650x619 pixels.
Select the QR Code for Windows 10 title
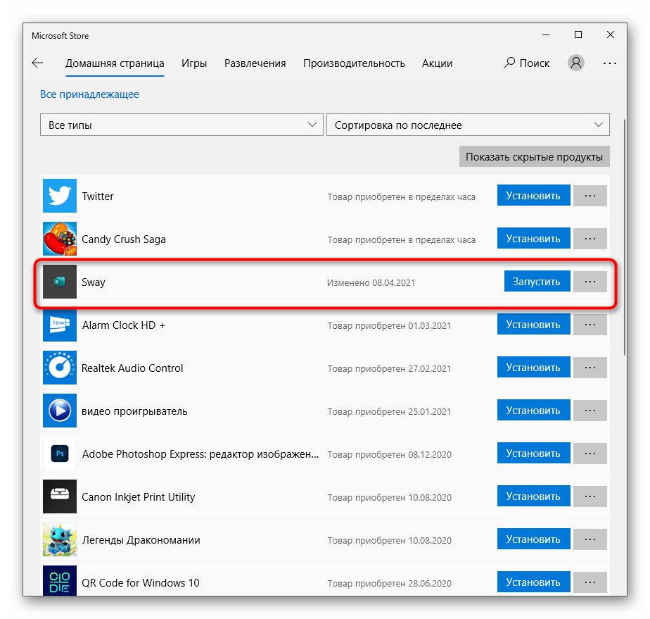tap(141, 583)
